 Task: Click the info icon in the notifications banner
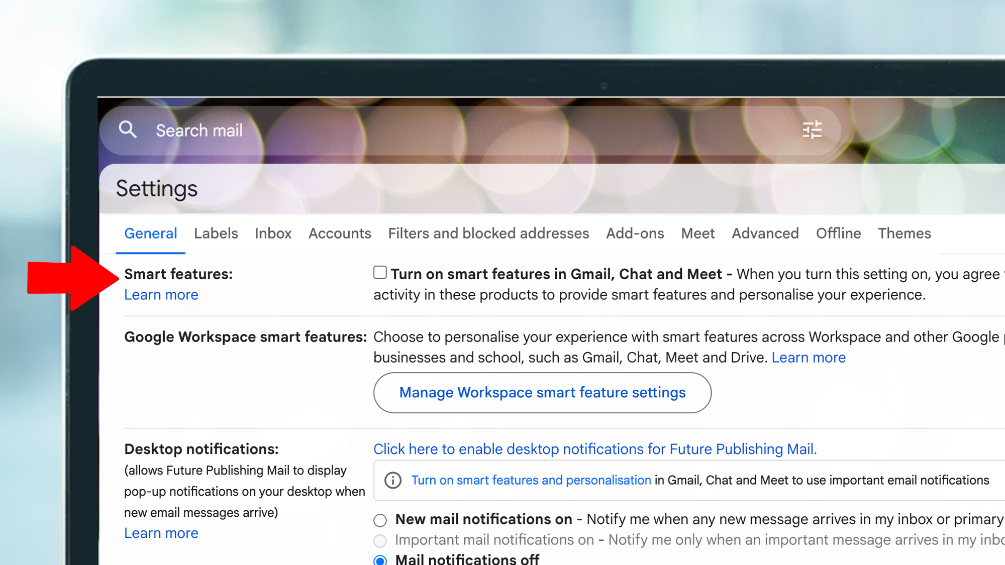click(392, 481)
